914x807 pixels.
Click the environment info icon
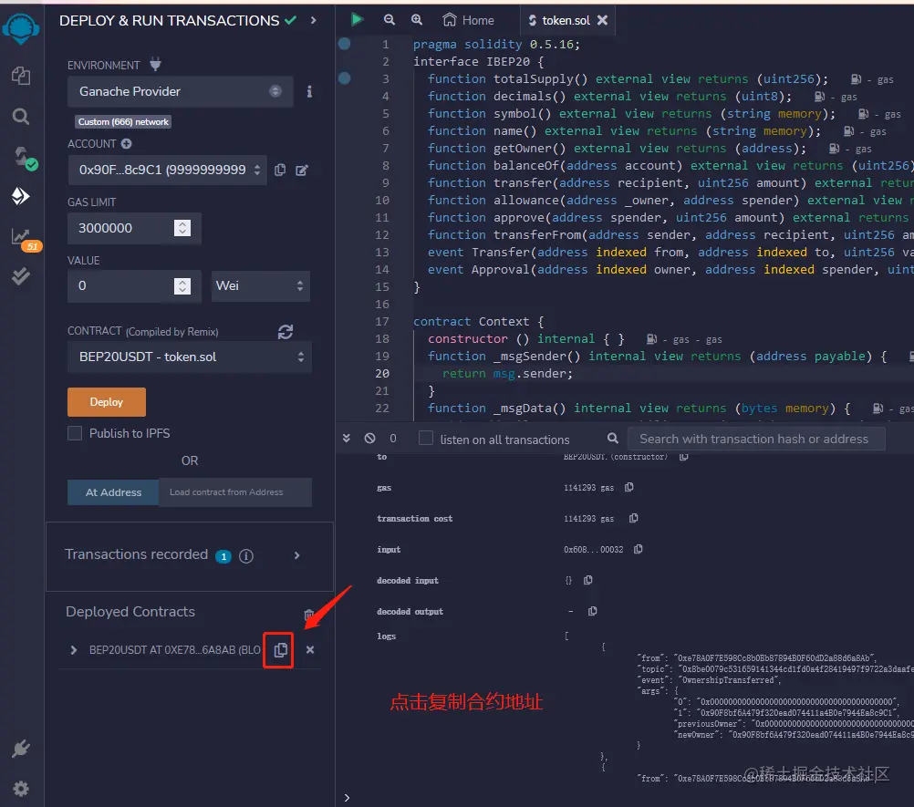click(309, 91)
